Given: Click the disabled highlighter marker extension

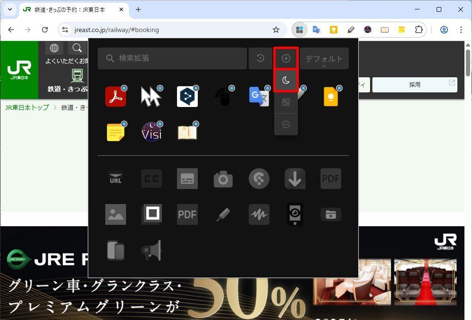Looking at the screenshot, I should (x=223, y=214).
